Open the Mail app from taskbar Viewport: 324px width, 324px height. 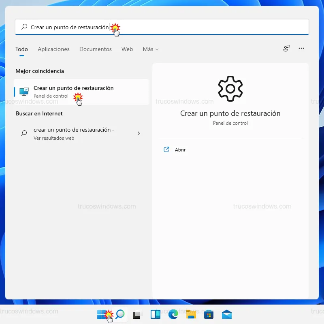pos(227,314)
